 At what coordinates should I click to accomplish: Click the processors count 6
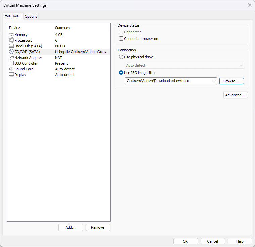coord(56,40)
